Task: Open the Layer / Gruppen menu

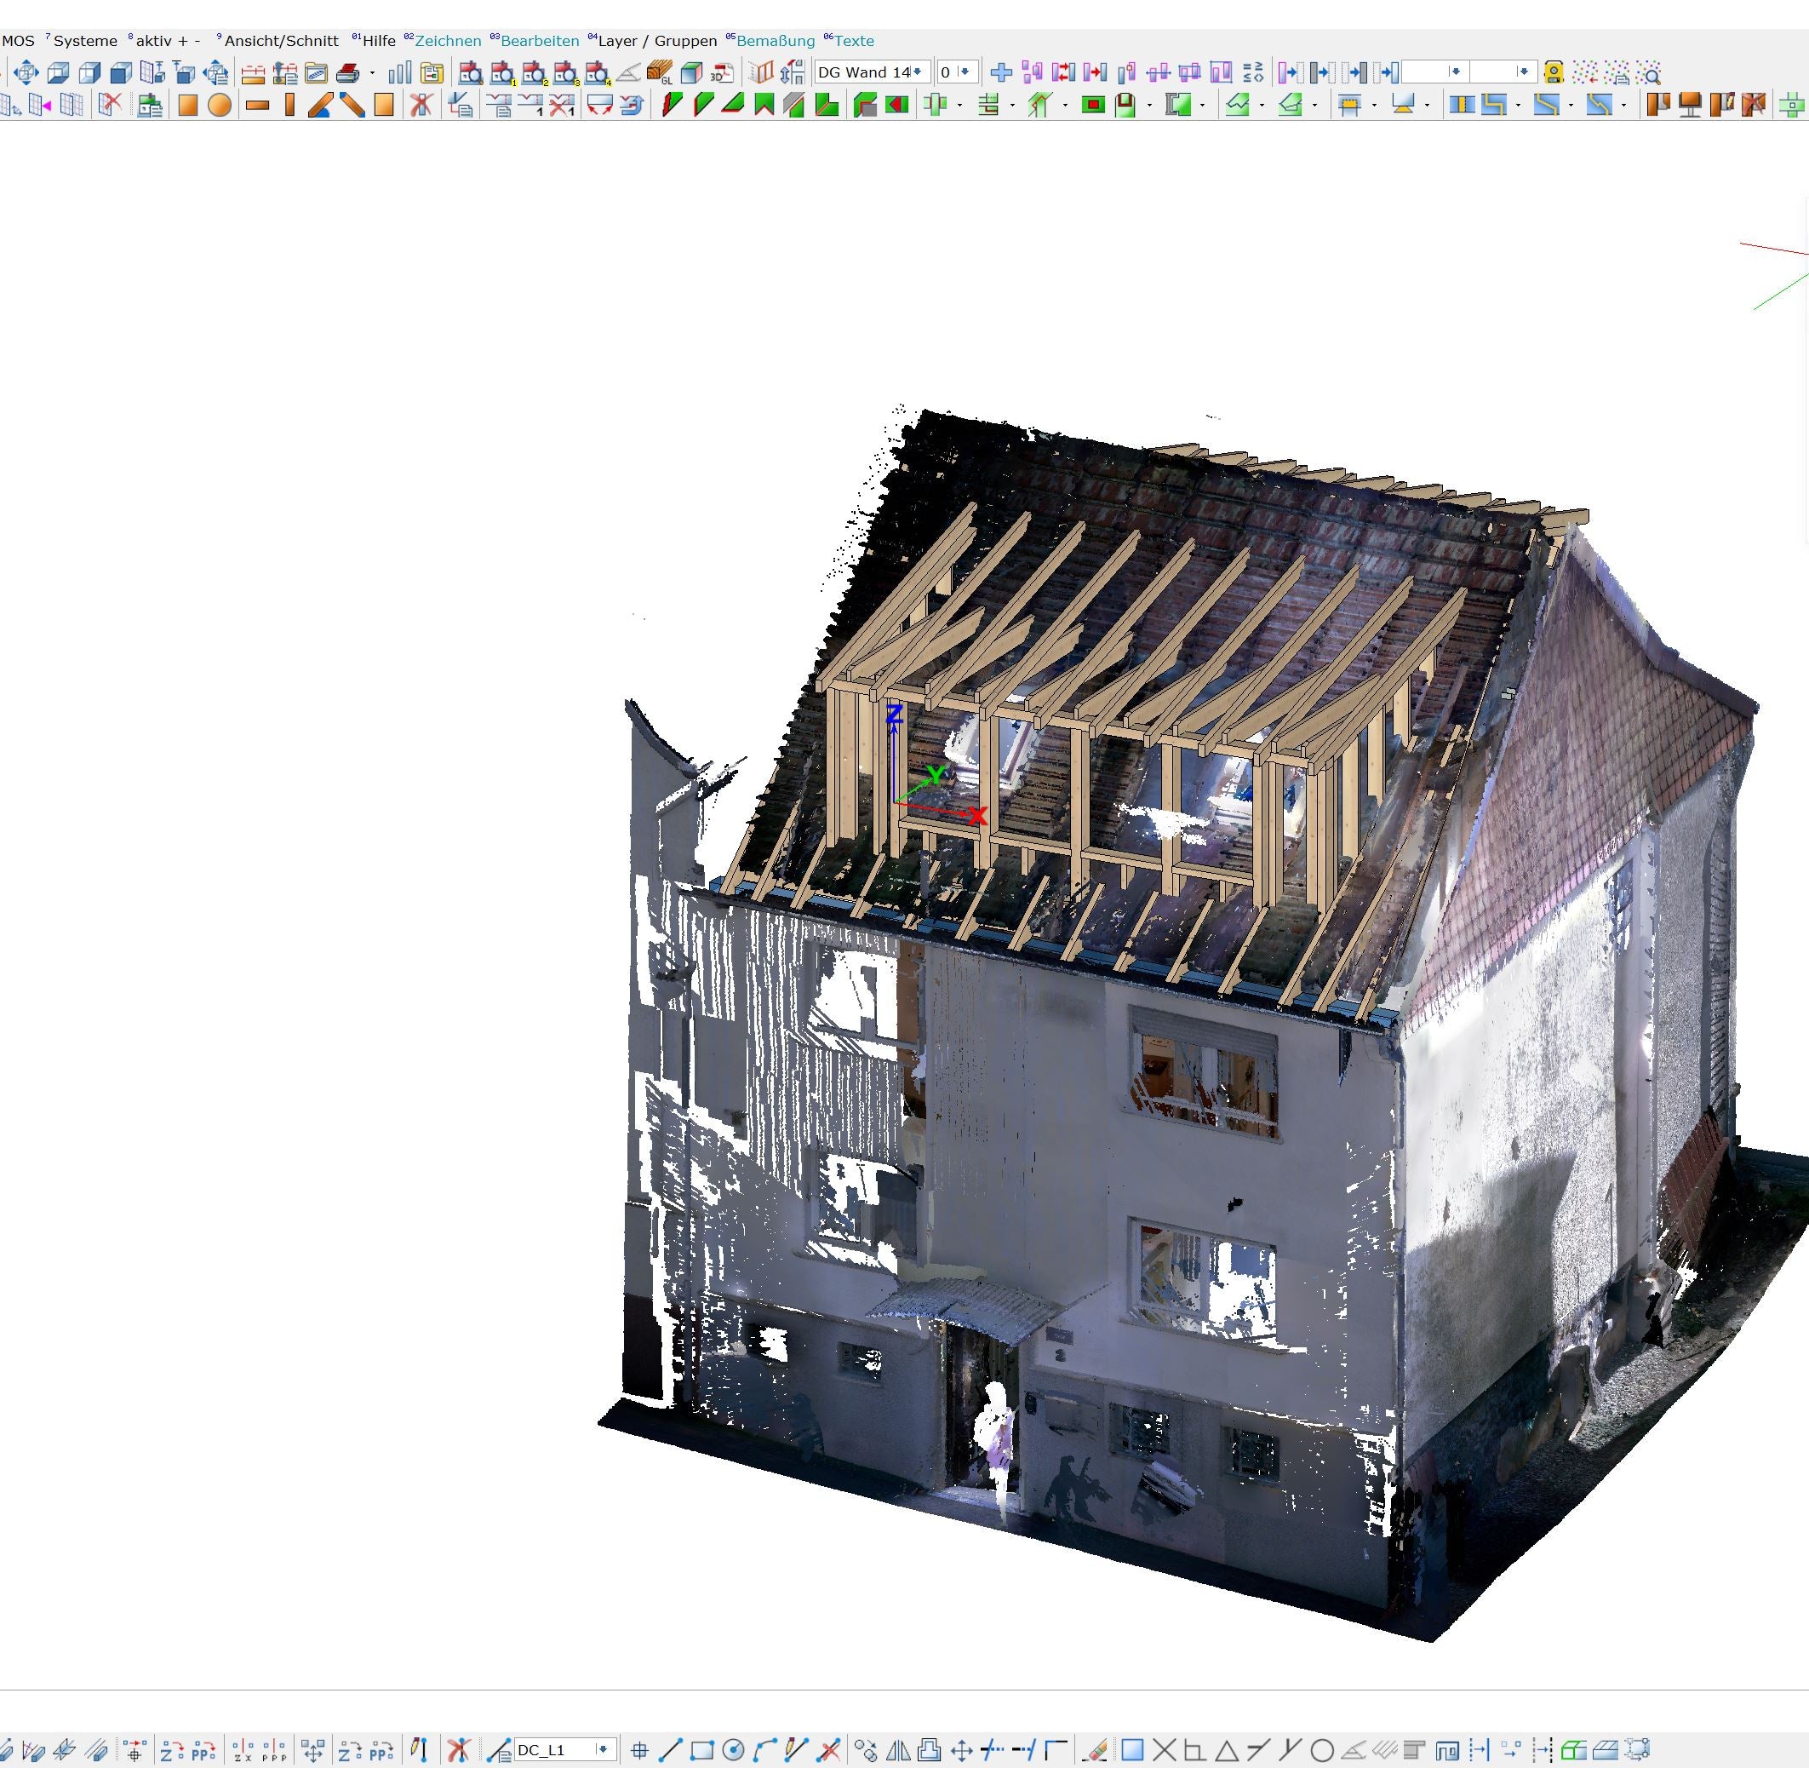Action: pos(656,41)
